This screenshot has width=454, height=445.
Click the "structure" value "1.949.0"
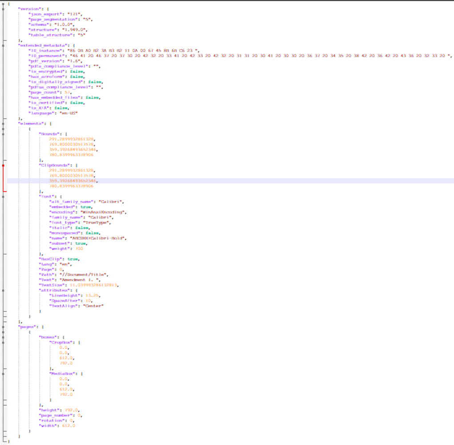coord(74,30)
